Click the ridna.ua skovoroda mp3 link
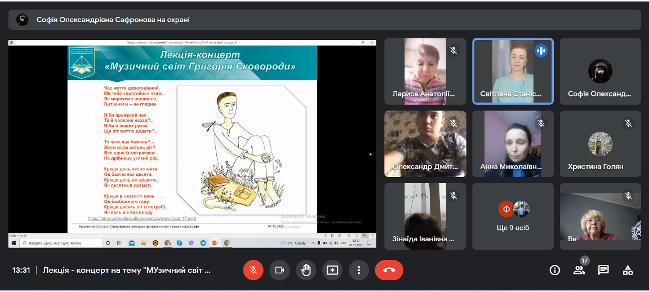Viewport: 649px width, 292px height. 141,218
